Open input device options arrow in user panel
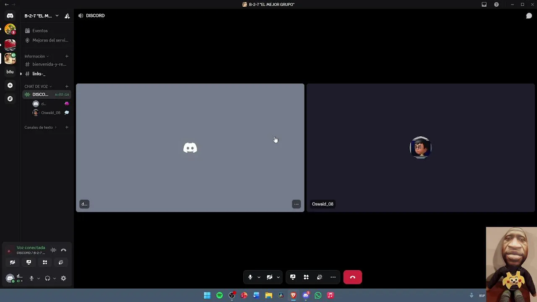Screen dimensions: 537x302 pos(38,278)
